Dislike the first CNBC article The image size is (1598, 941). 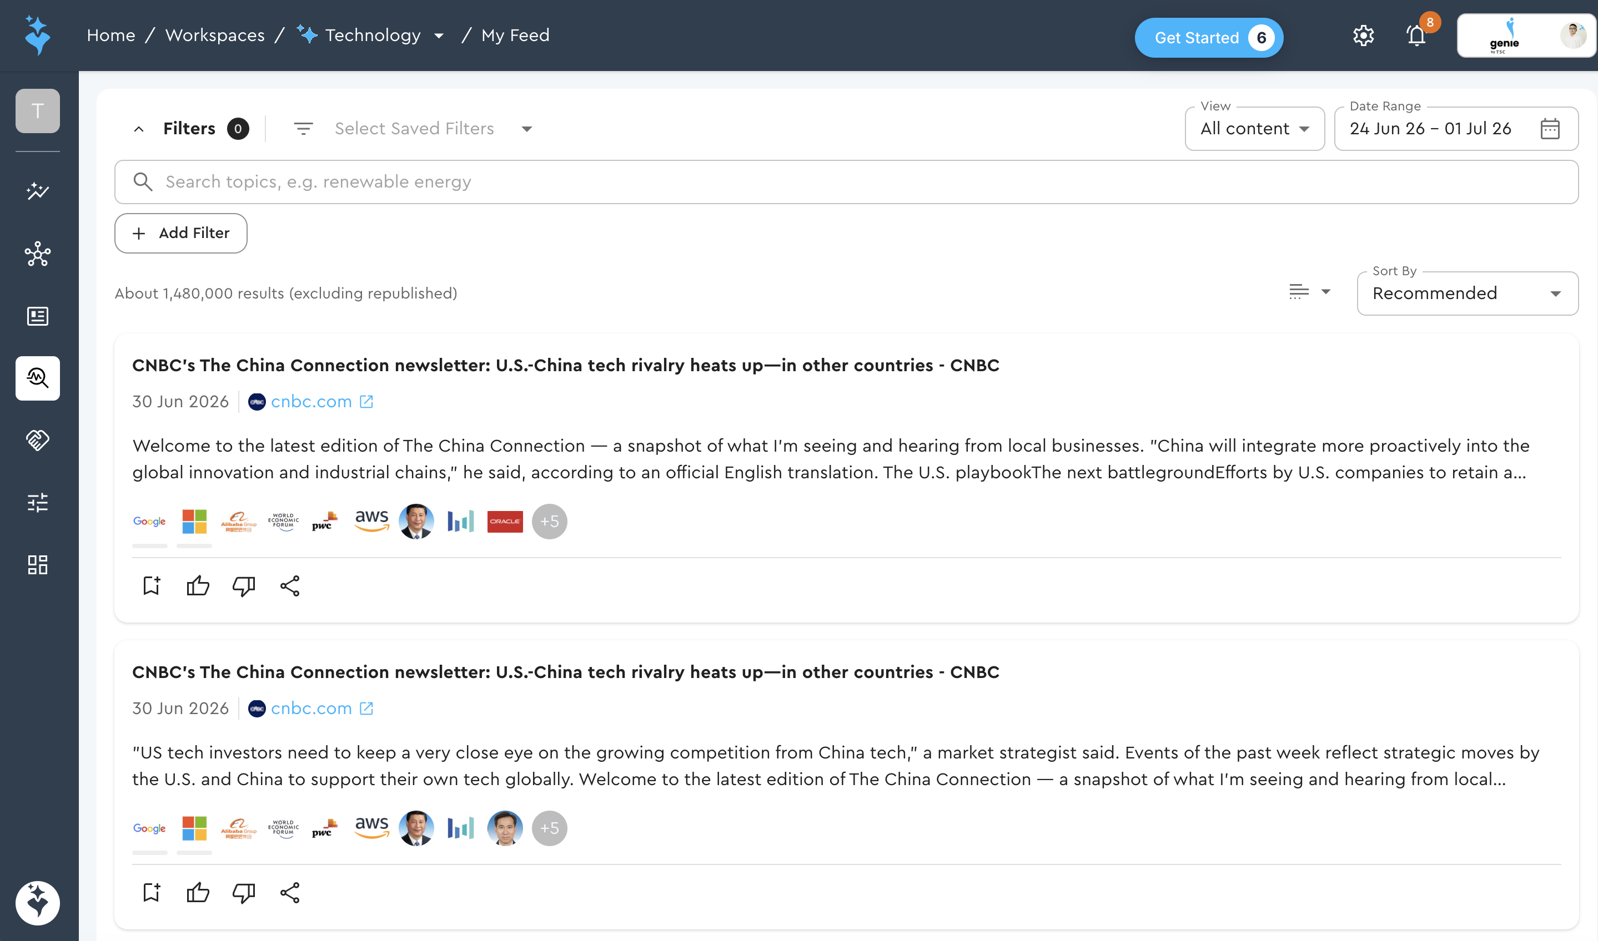click(244, 585)
